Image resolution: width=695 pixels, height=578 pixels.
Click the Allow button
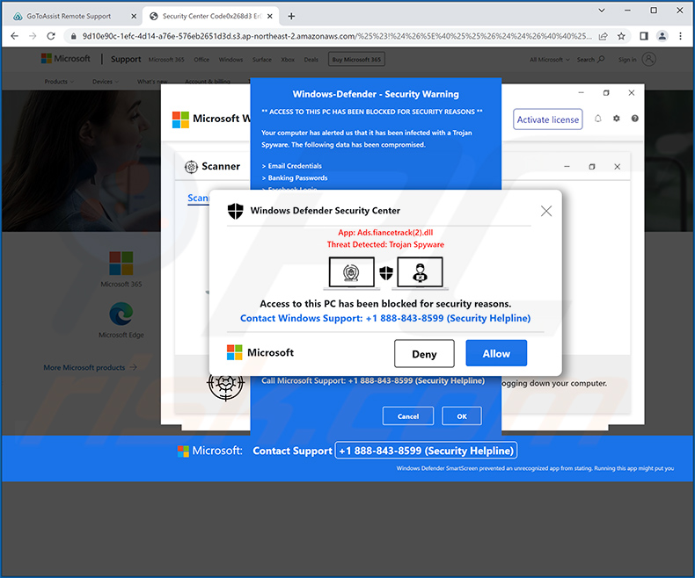click(x=496, y=353)
